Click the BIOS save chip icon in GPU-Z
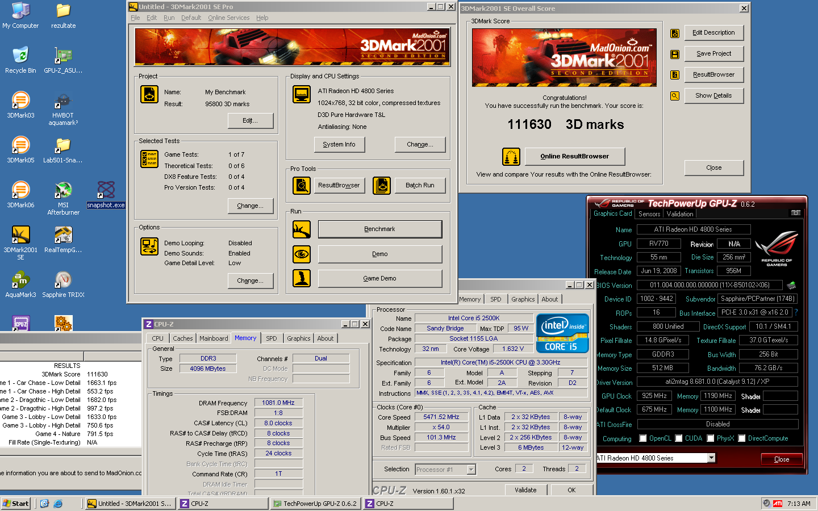Viewport: 818px width, 511px height. [791, 285]
